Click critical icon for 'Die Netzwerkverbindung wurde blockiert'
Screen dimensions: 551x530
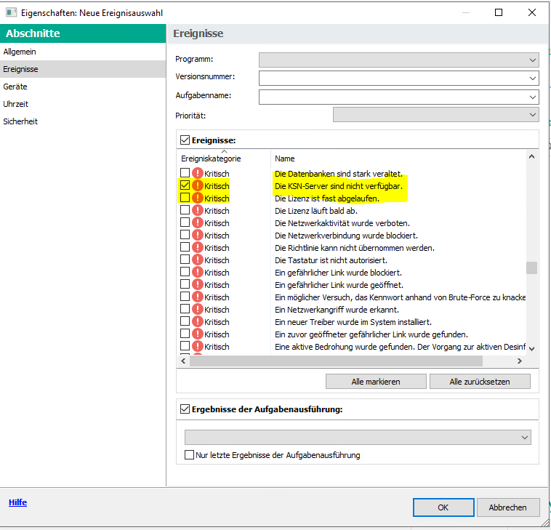coord(198,235)
